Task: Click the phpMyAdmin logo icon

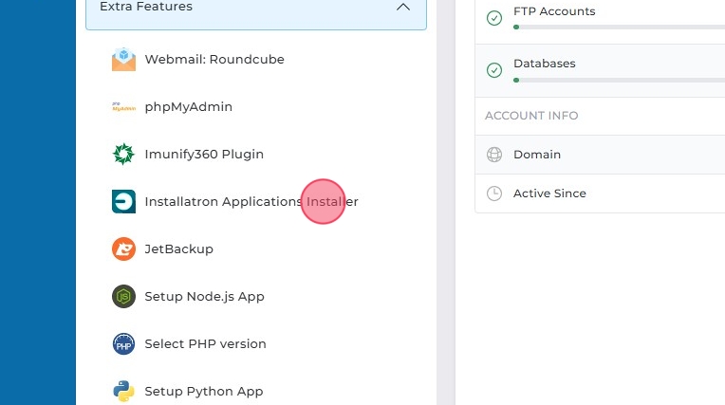Action: [x=123, y=106]
